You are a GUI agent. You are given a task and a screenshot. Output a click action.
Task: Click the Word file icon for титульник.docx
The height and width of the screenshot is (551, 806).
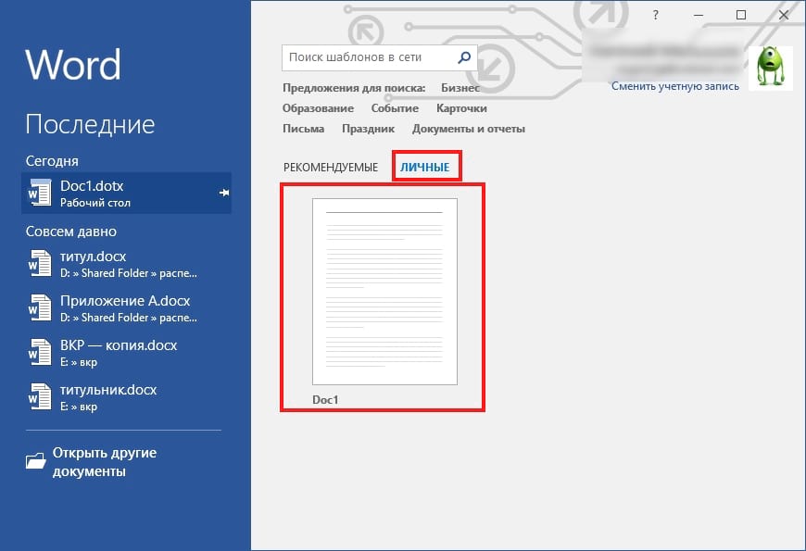pyautogui.click(x=39, y=396)
